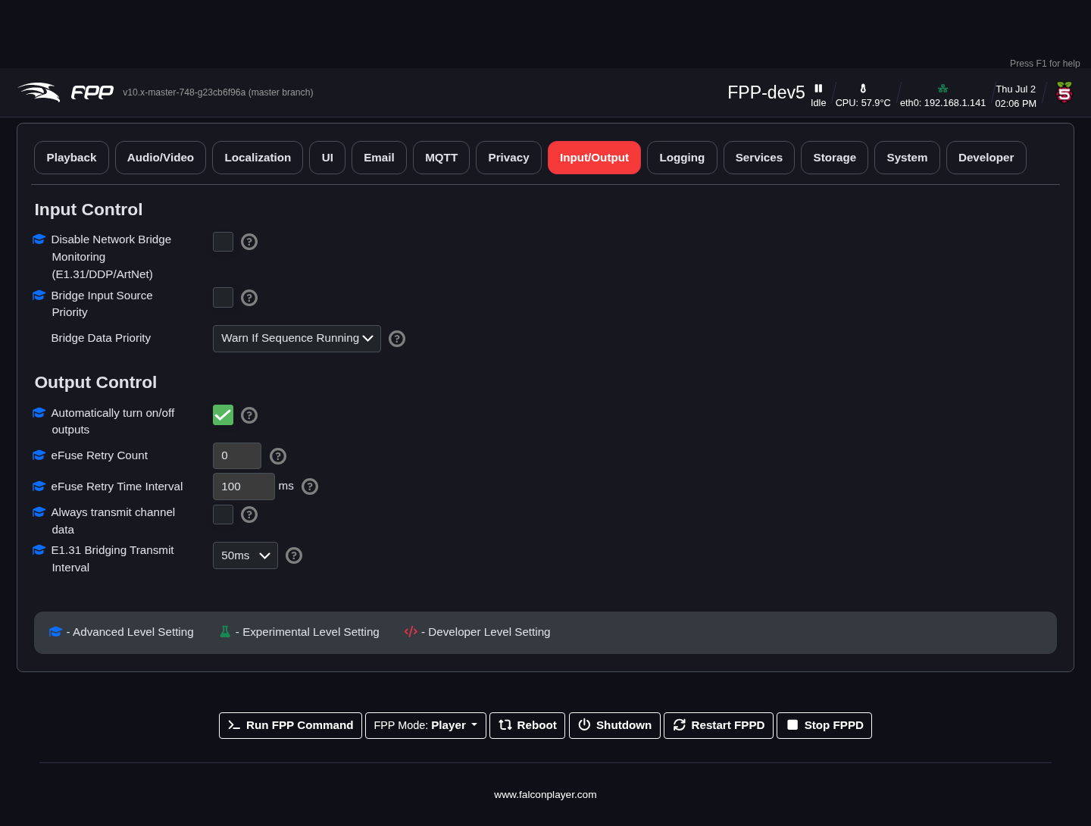1091x826 pixels.
Task: Click the Experimental Level flask legend icon
Action: point(225,631)
